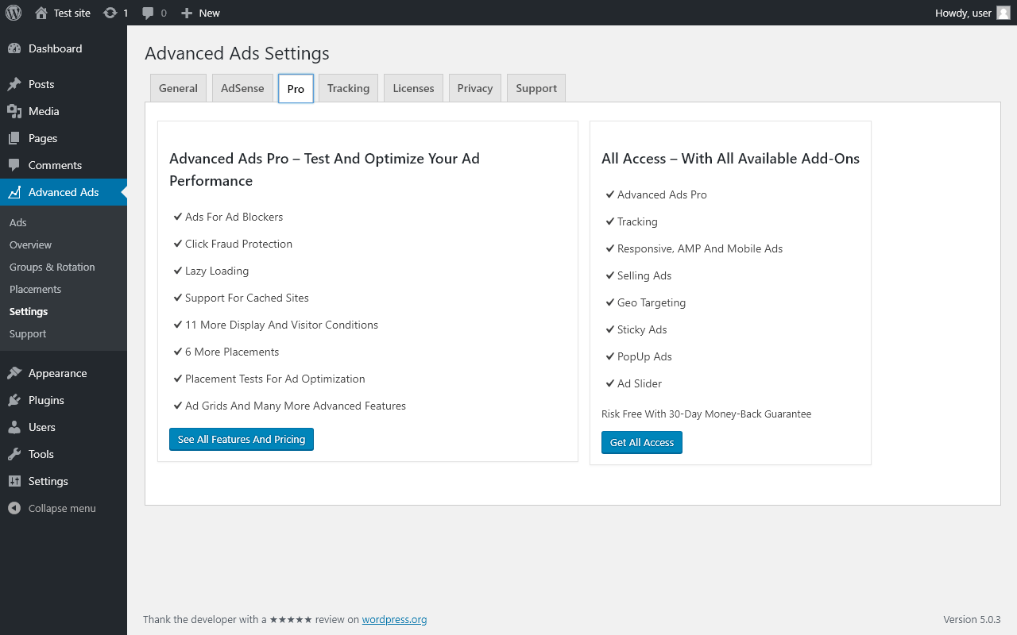Click the plus icon beside New

pos(187,13)
